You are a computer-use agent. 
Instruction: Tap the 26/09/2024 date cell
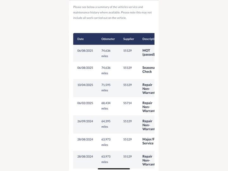point(85,121)
